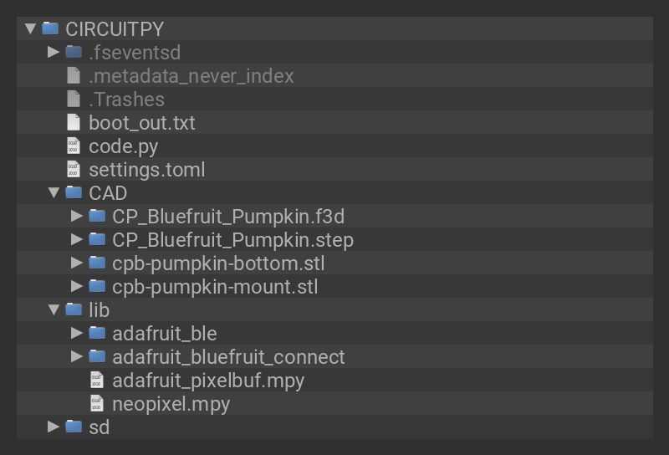Expand the adafruit_ble folder
Viewport: 669px width, 455px height.
tap(78, 333)
